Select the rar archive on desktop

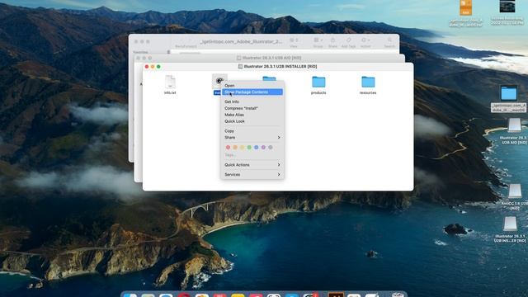pyautogui.click(x=465, y=7)
